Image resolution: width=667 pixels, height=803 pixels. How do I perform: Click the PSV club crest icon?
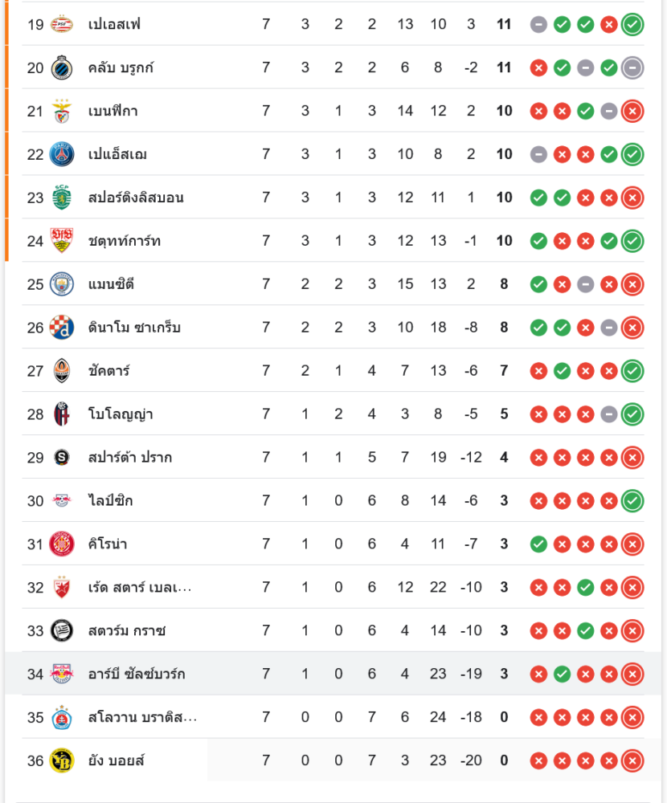(62, 24)
